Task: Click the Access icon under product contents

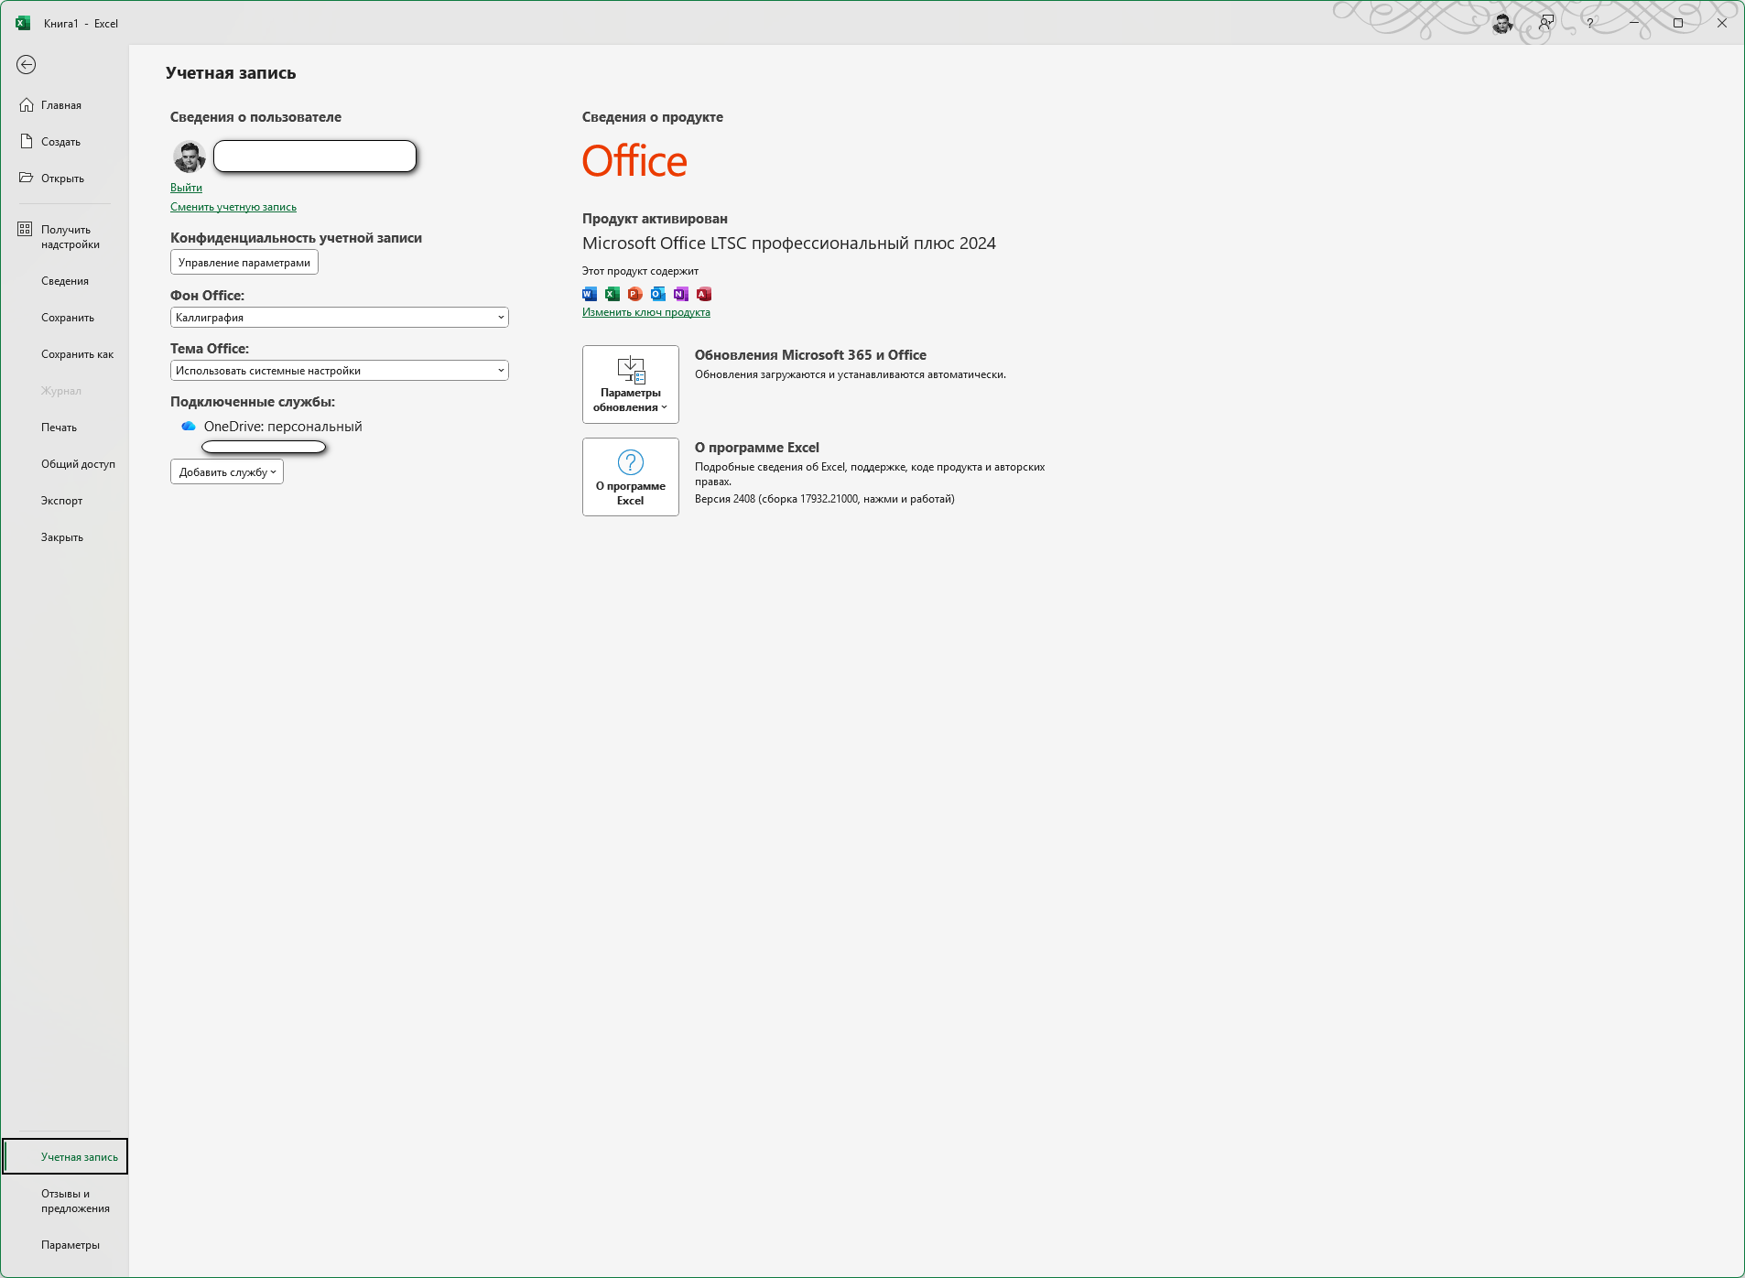Action: [704, 294]
